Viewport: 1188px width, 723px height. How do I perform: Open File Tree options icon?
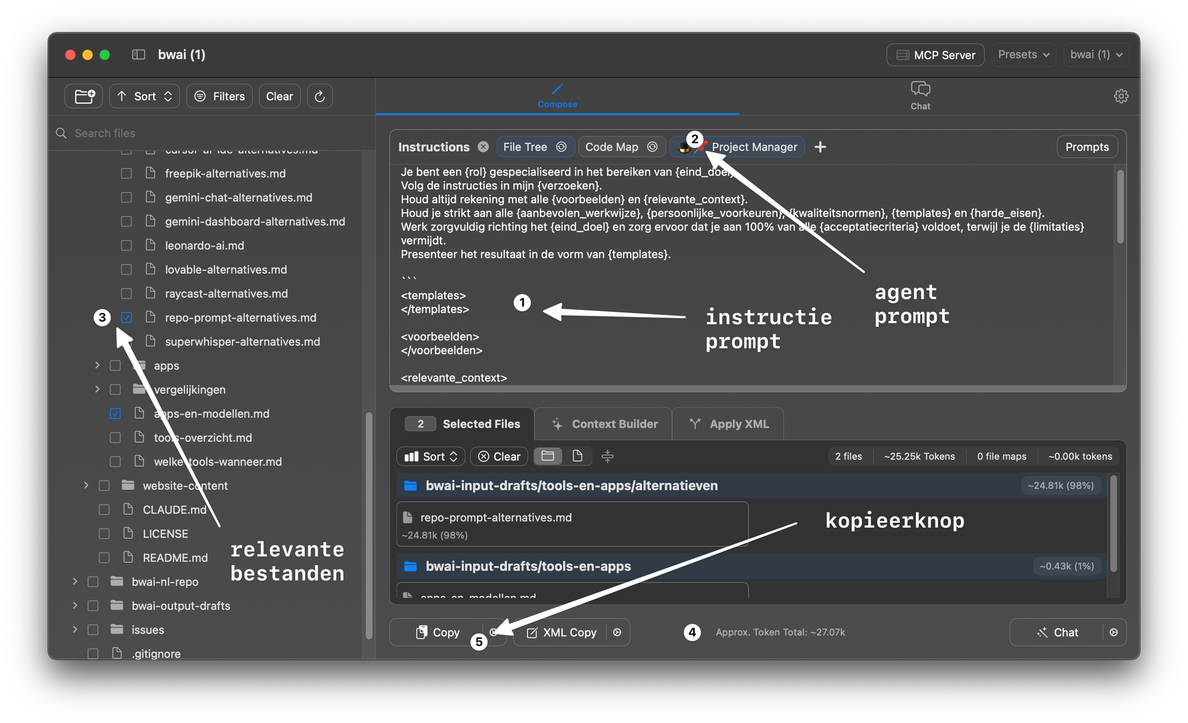pyautogui.click(x=561, y=147)
